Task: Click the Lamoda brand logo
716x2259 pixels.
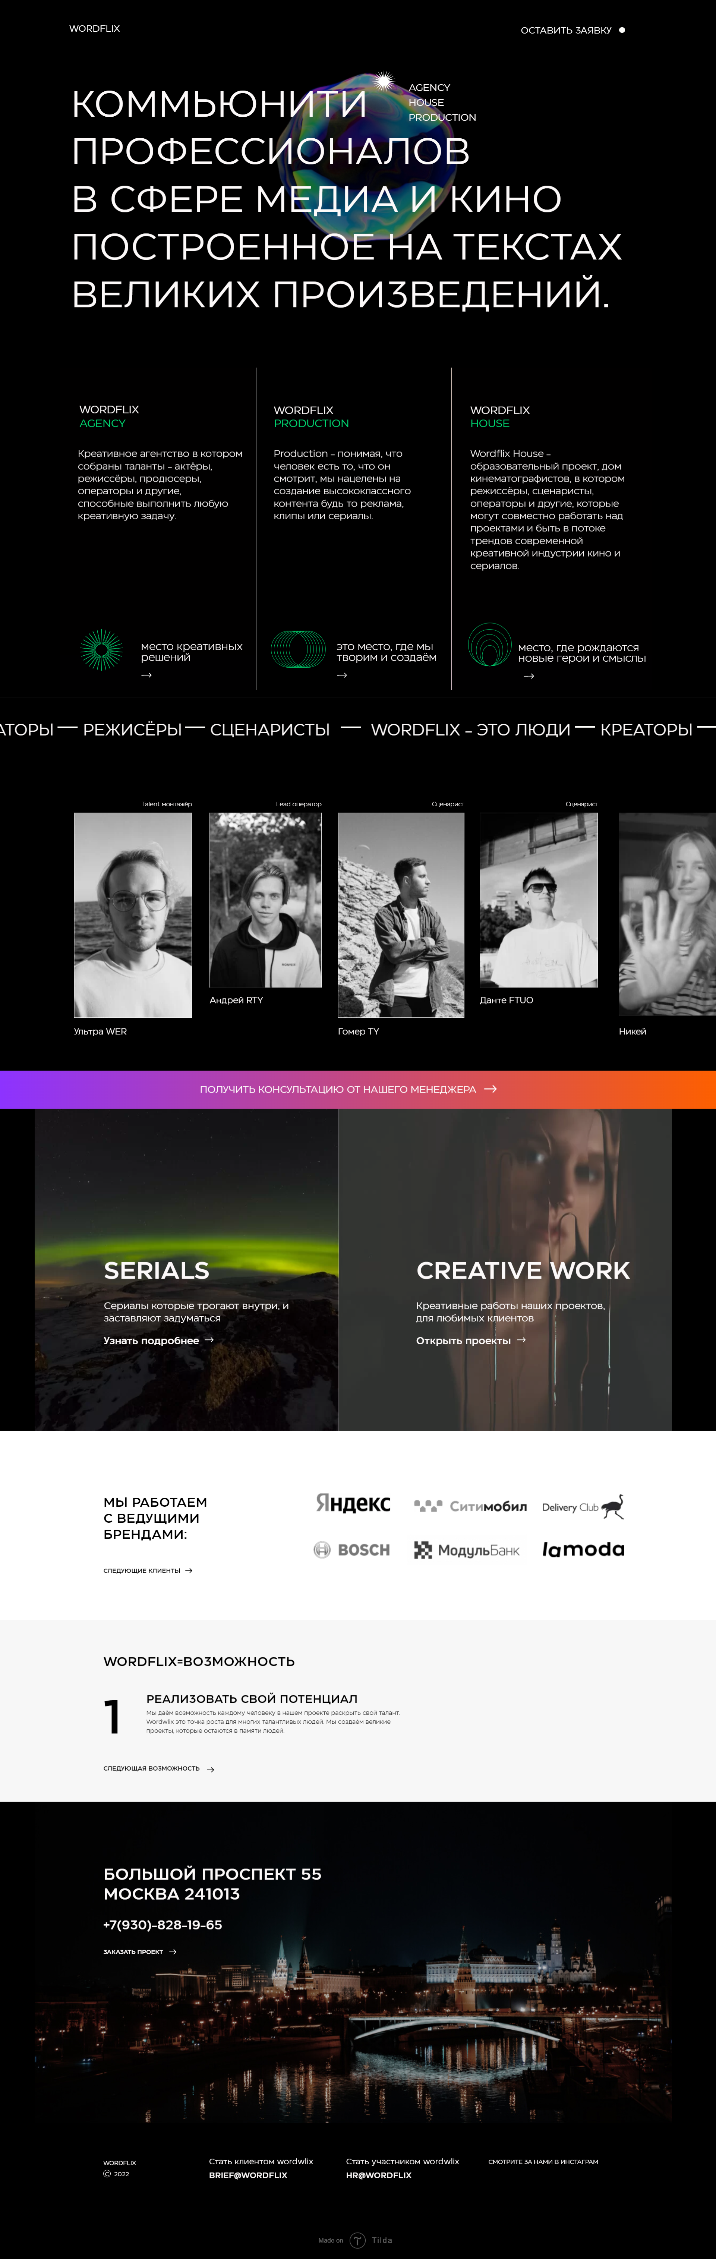Action: click(x=583, y=1550)
